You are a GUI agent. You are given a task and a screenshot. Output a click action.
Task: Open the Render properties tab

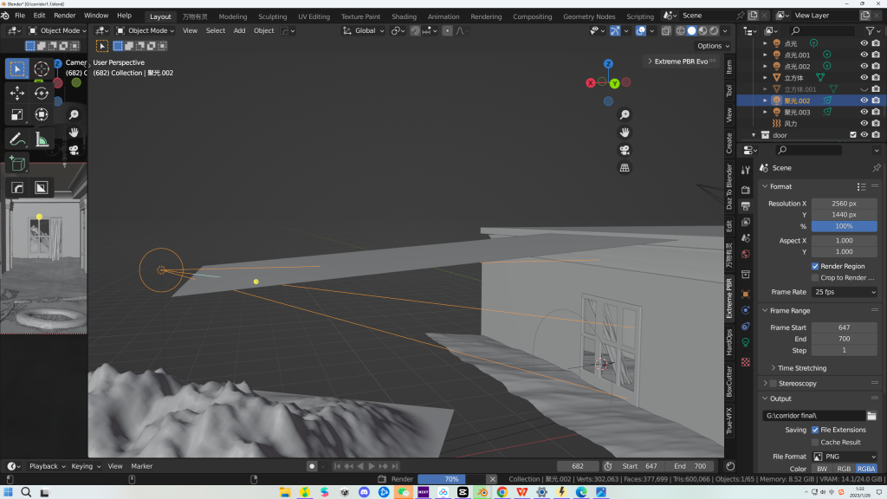pos(746,190)
